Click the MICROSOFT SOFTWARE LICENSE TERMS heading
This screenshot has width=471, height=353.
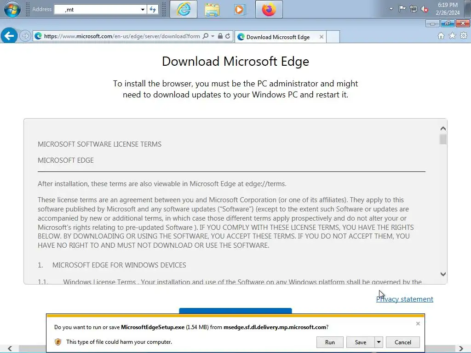pyautogui.click(x=99, y=144)
